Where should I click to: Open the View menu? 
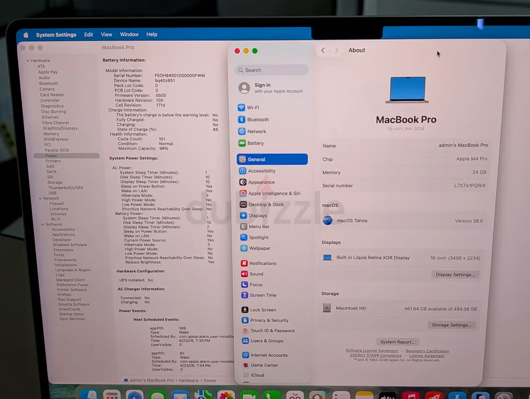[x=106, y=34]
